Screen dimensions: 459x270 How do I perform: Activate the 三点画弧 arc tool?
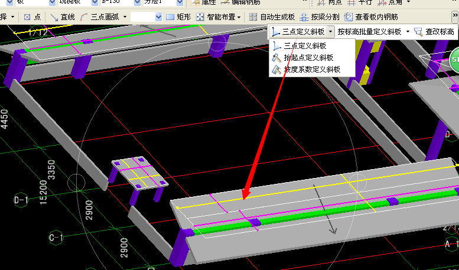100,17
